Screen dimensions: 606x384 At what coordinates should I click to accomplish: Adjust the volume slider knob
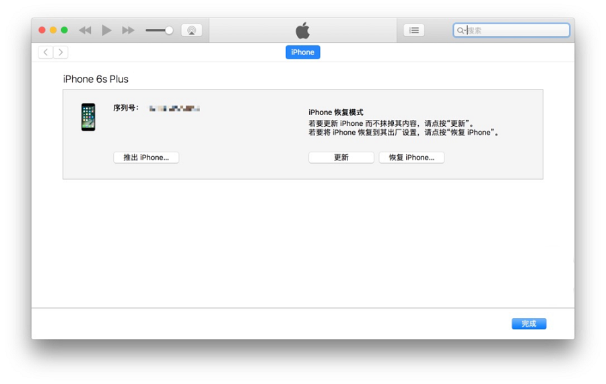tap(169, 30)
